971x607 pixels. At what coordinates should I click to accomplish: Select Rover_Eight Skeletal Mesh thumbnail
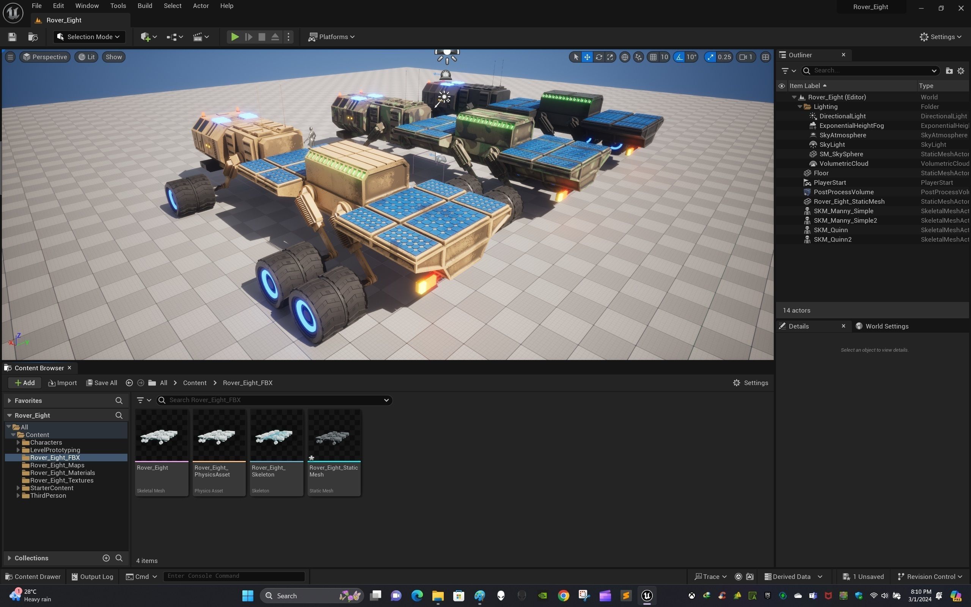pyautogui.click(x=162, y=436)
